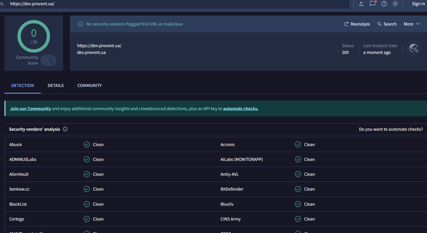Click the Abusix Clean checkmark icon
The image size is (427, 233).
click(x=87, y=144)
